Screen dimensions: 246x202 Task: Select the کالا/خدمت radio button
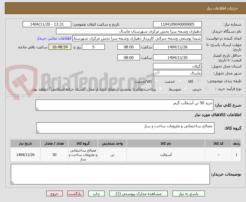(x=157, y=81)
